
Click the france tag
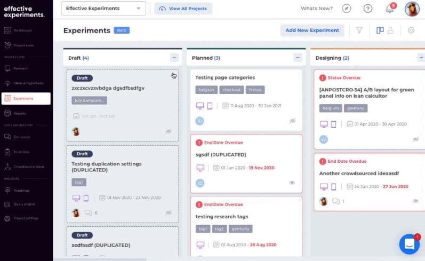(255, 90)
